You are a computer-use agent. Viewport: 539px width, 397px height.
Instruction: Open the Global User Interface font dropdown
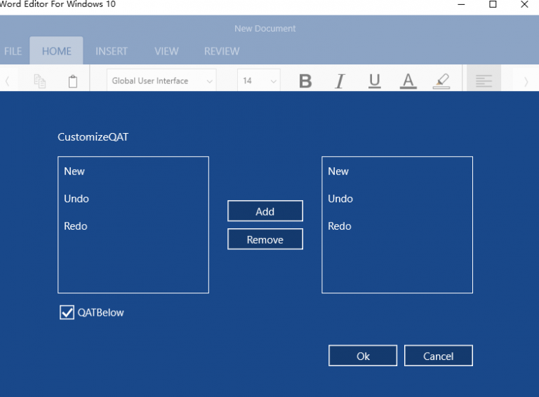[161, 81]
